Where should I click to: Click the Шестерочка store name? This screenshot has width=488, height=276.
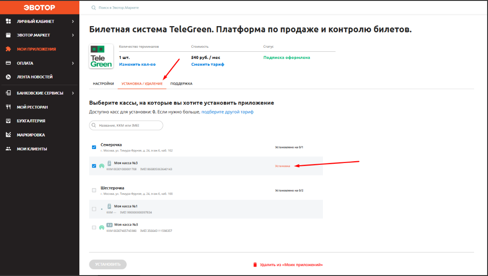(112, 188)
